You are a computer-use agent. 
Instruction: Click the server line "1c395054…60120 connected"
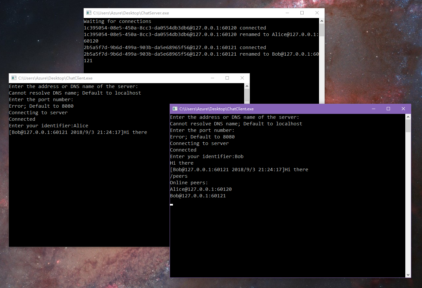175,28
